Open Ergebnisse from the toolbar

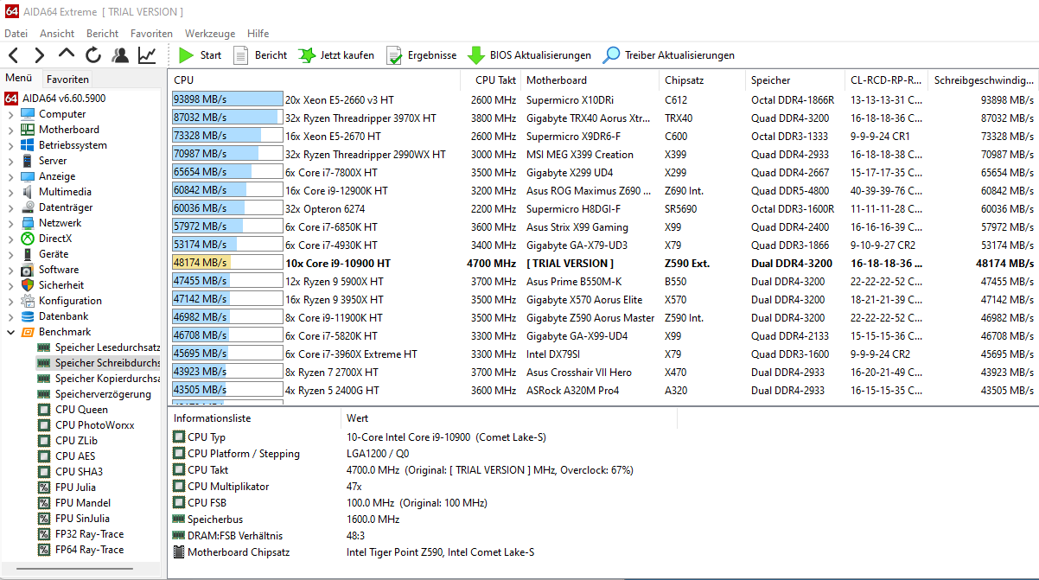421,55
